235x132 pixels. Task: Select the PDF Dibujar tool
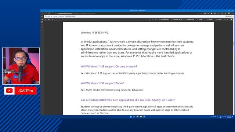[x=200, y=19]
